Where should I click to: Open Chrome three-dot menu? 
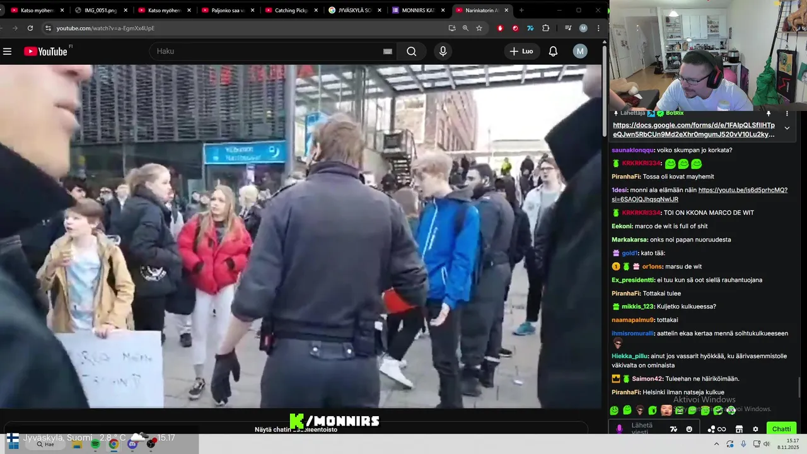(598, 28)
